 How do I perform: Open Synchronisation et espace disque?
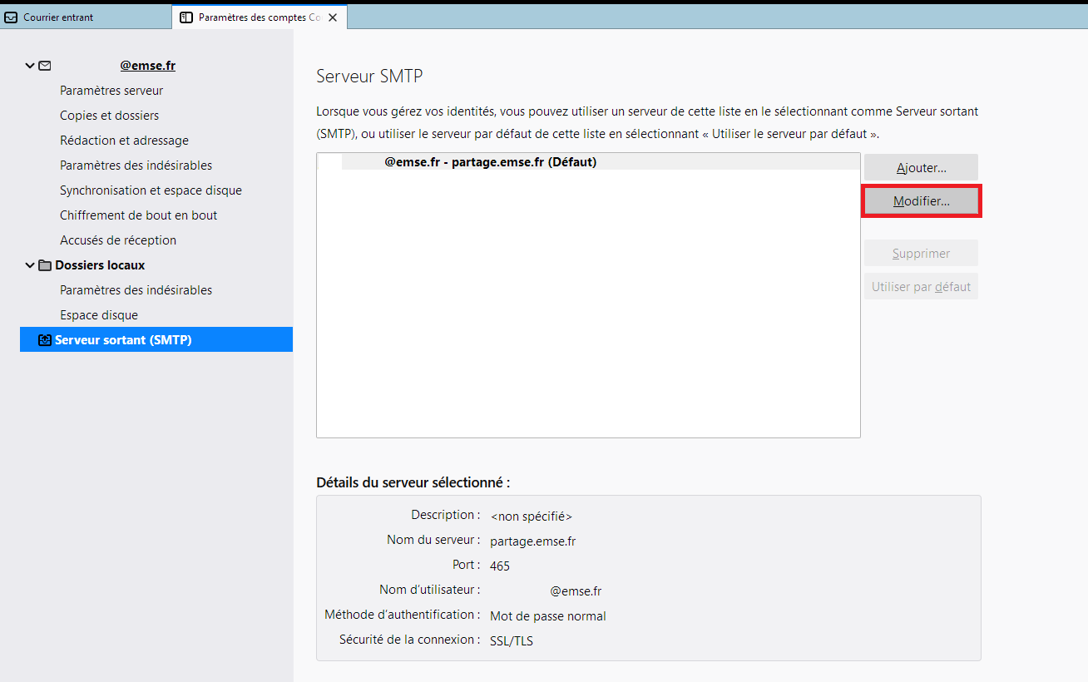151,190
